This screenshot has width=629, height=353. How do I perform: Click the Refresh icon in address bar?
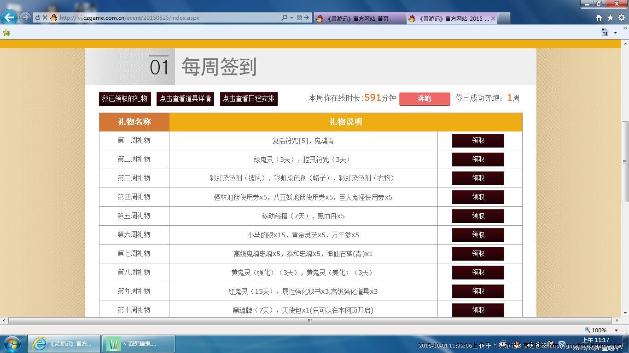tap(37, 18)
